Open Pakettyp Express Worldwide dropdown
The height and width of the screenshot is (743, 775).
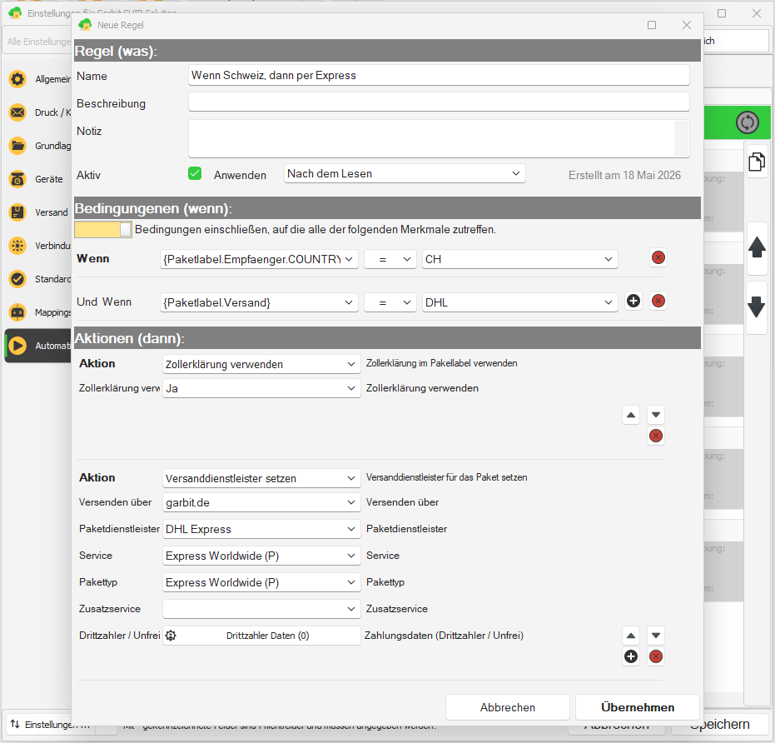click(x=261, y=583)
